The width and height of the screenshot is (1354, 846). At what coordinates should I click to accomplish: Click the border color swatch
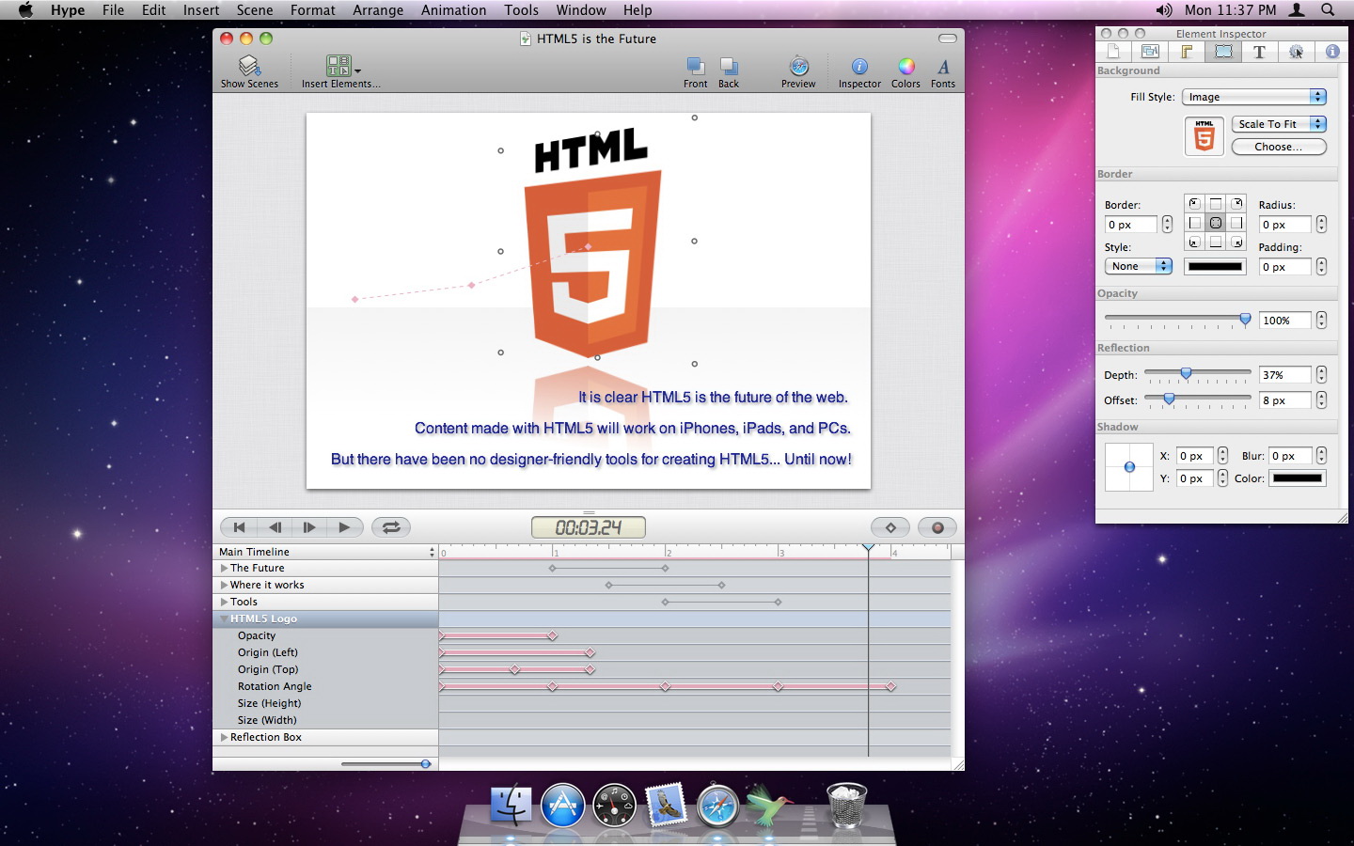coord(1215,267)
